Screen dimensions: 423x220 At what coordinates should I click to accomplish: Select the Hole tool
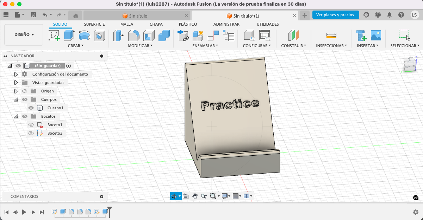[x=99, y=35]
